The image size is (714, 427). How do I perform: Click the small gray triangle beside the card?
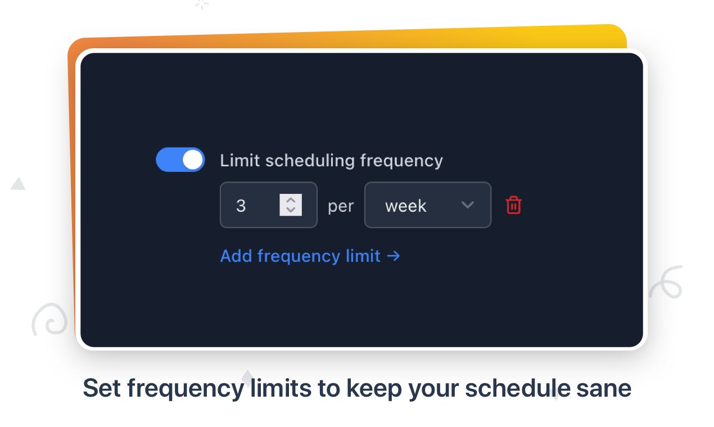tap(18, 184)
